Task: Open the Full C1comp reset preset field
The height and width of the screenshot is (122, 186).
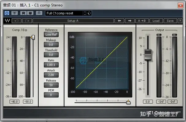Action: click(64, 13)
